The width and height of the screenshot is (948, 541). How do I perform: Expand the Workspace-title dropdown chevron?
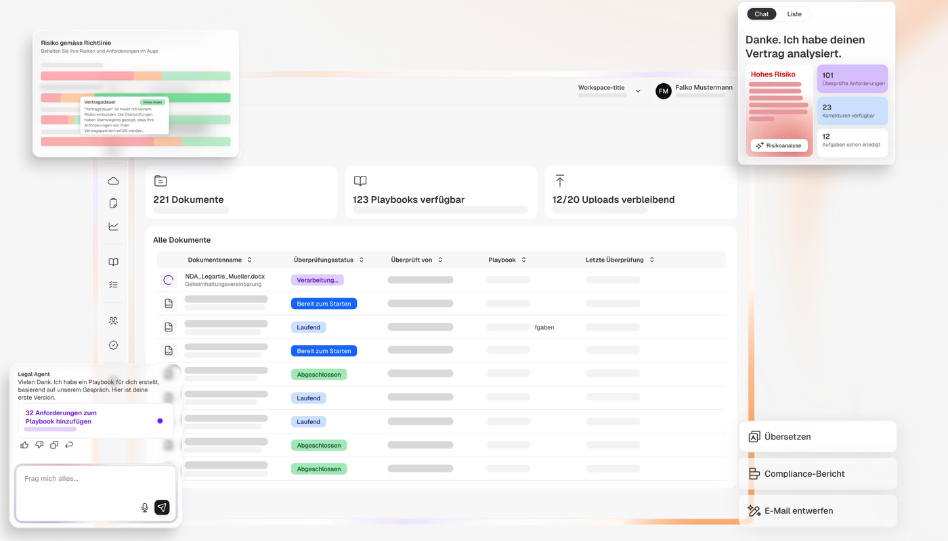coord(638,91)
